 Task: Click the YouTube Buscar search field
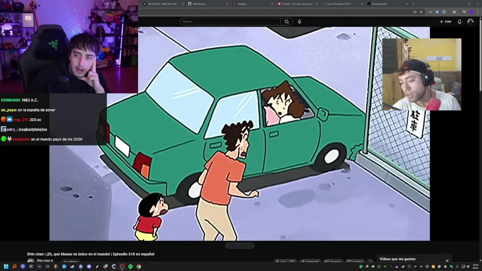click(x=230, y=21)
